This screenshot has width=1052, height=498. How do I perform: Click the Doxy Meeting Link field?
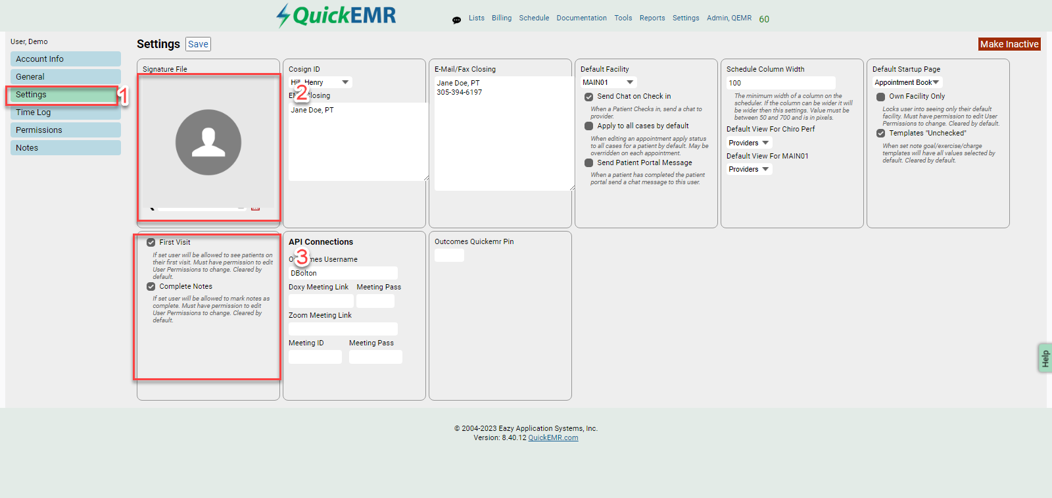pos(321,301)
